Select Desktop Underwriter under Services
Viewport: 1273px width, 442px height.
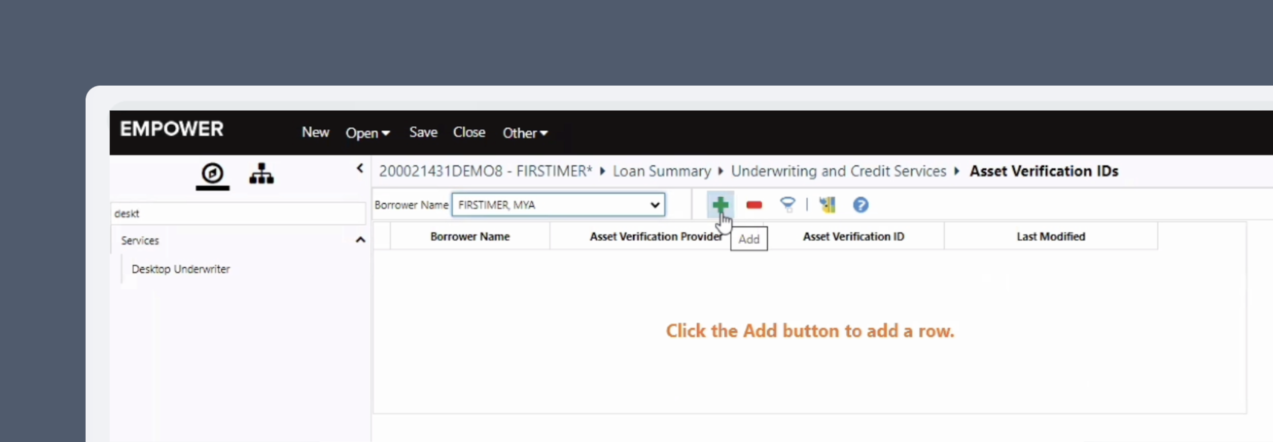point(180,269)
